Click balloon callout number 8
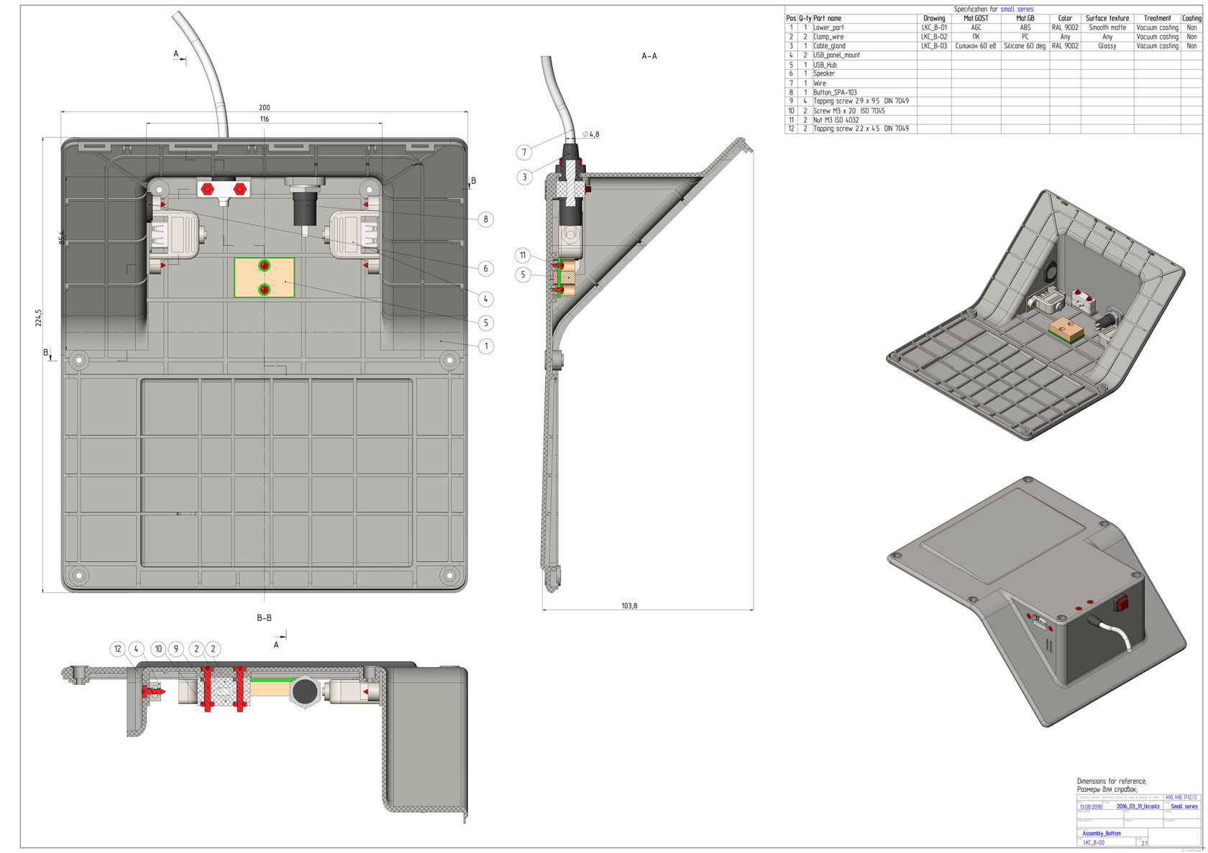 (x=486, y=219)
